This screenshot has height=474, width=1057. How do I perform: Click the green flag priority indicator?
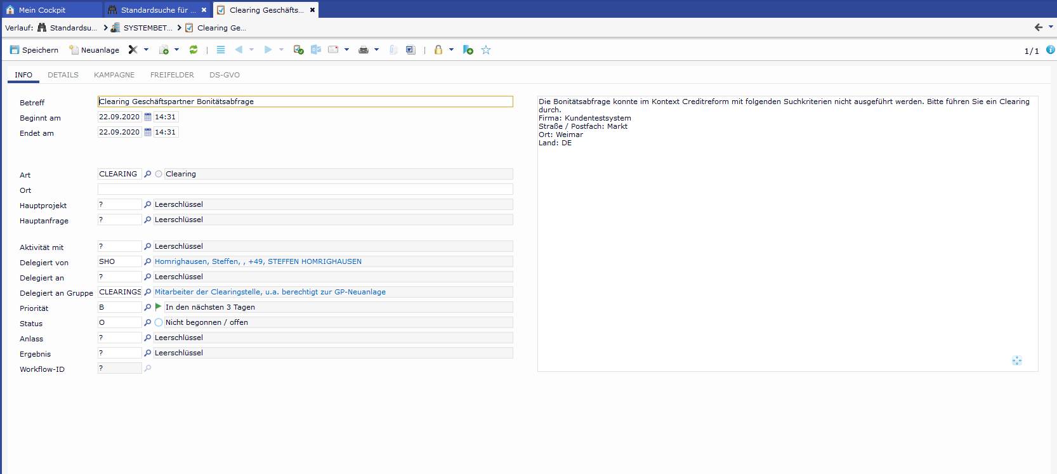click(159, 307)
